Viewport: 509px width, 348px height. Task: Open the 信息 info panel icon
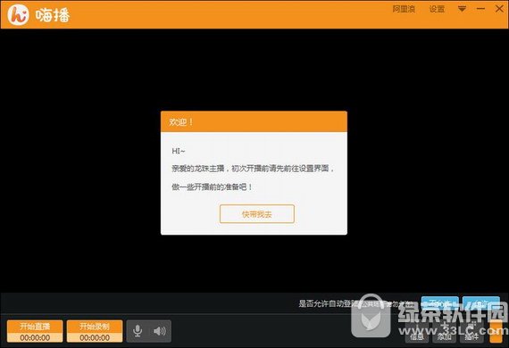(x=417, y=331)
